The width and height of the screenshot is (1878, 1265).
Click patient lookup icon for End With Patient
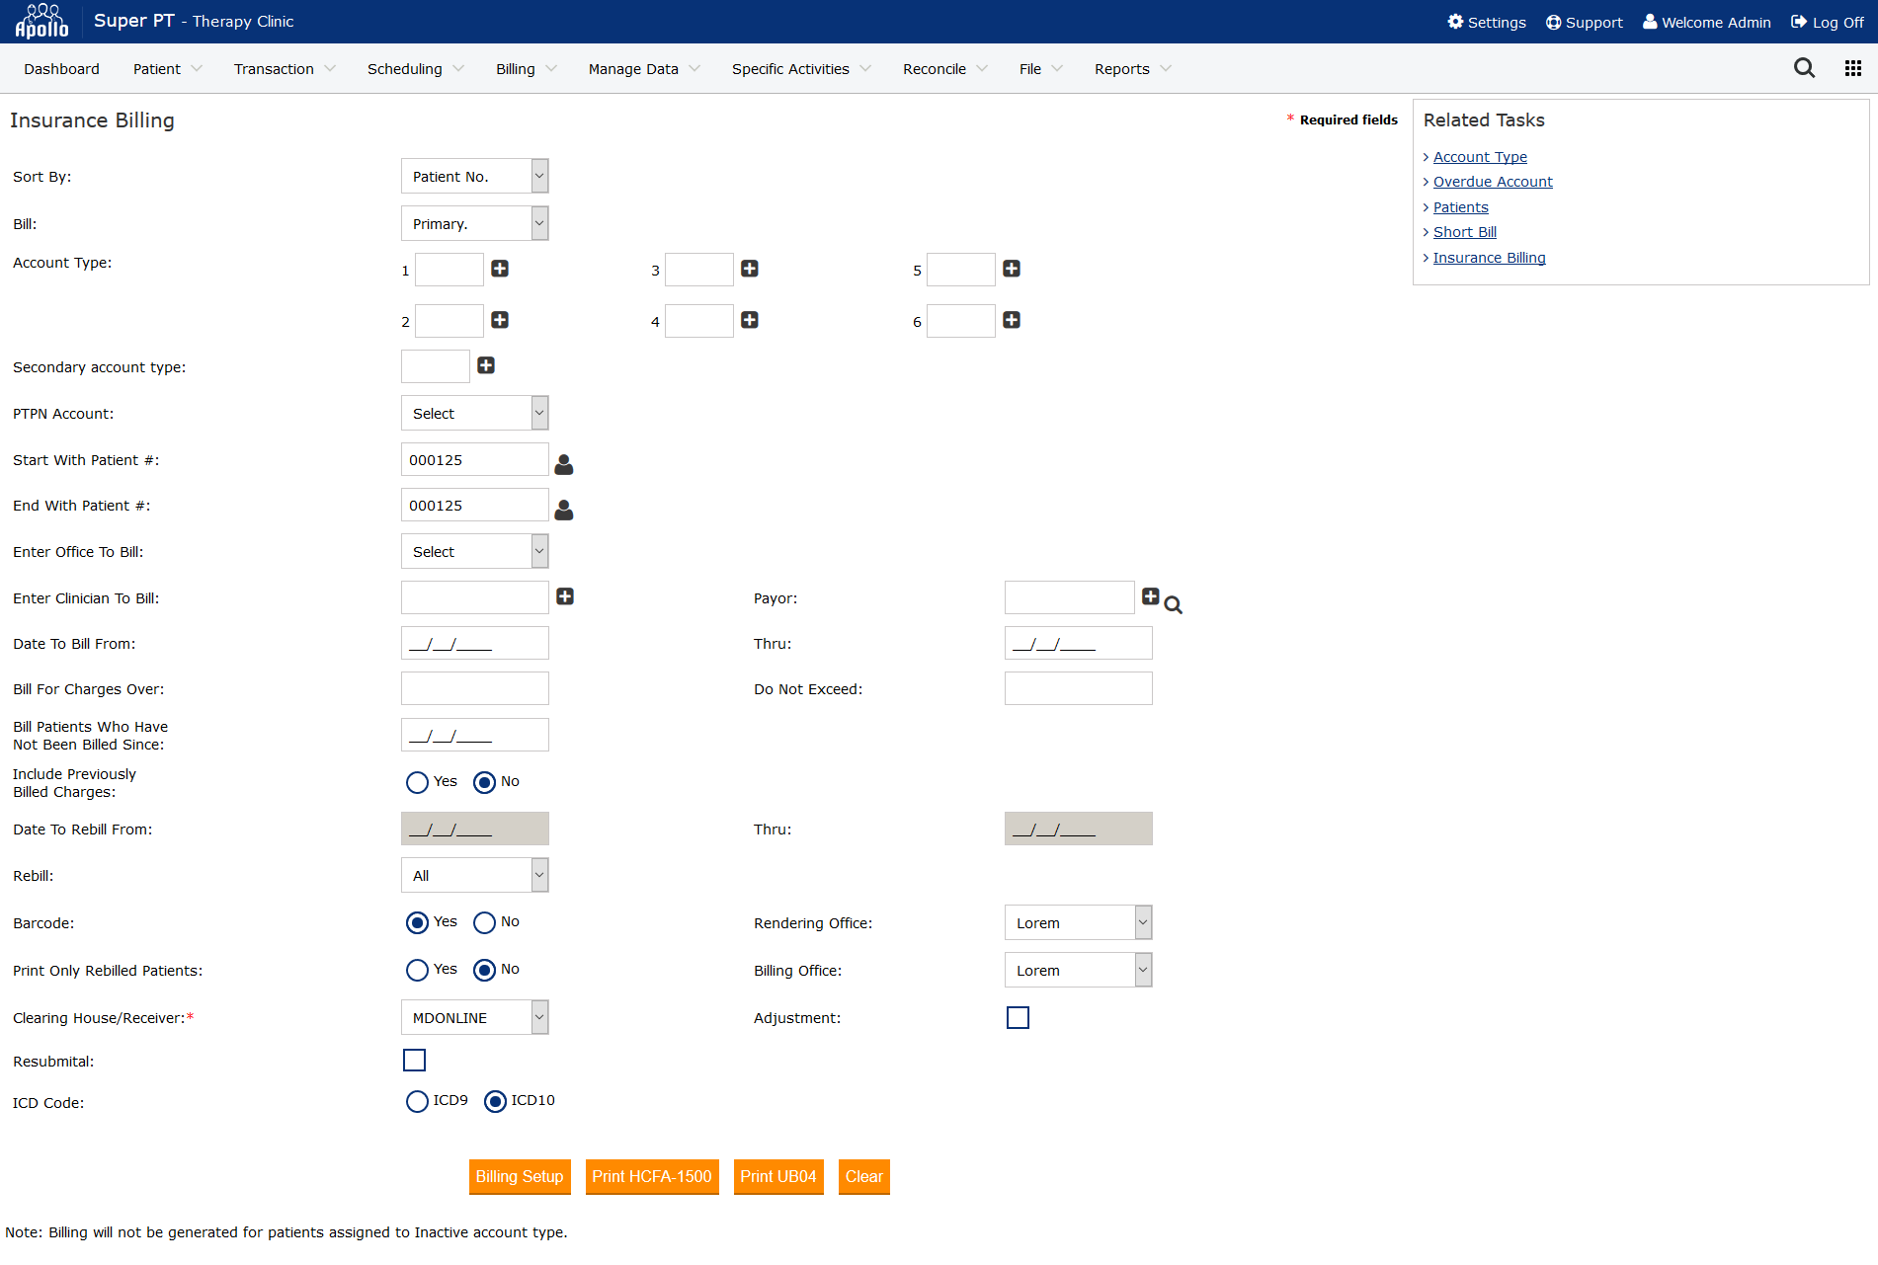564,510
